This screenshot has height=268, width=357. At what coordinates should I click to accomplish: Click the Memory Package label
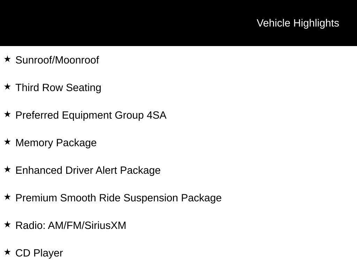(x=56, y=143)
